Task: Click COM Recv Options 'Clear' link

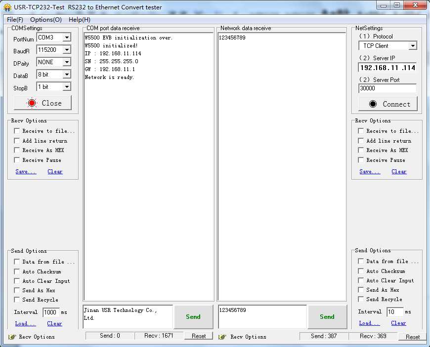Action: tap(55, 171)
